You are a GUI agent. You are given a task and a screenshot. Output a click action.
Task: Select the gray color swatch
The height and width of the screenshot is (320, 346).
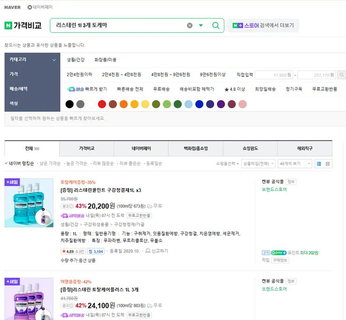80,104
